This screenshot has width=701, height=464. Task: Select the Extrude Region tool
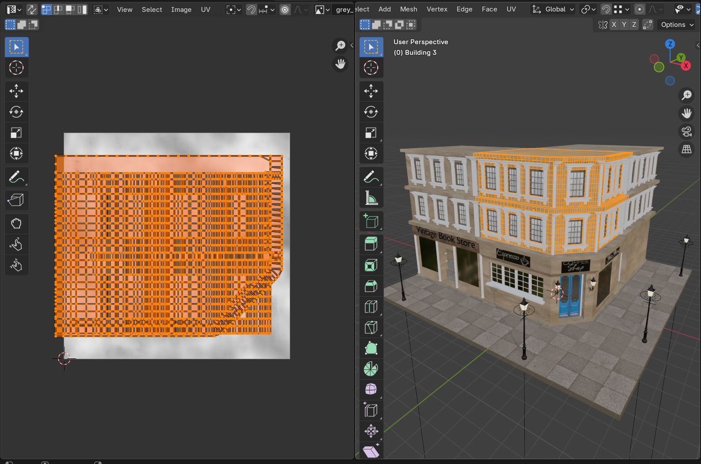[x=371, y=244]
